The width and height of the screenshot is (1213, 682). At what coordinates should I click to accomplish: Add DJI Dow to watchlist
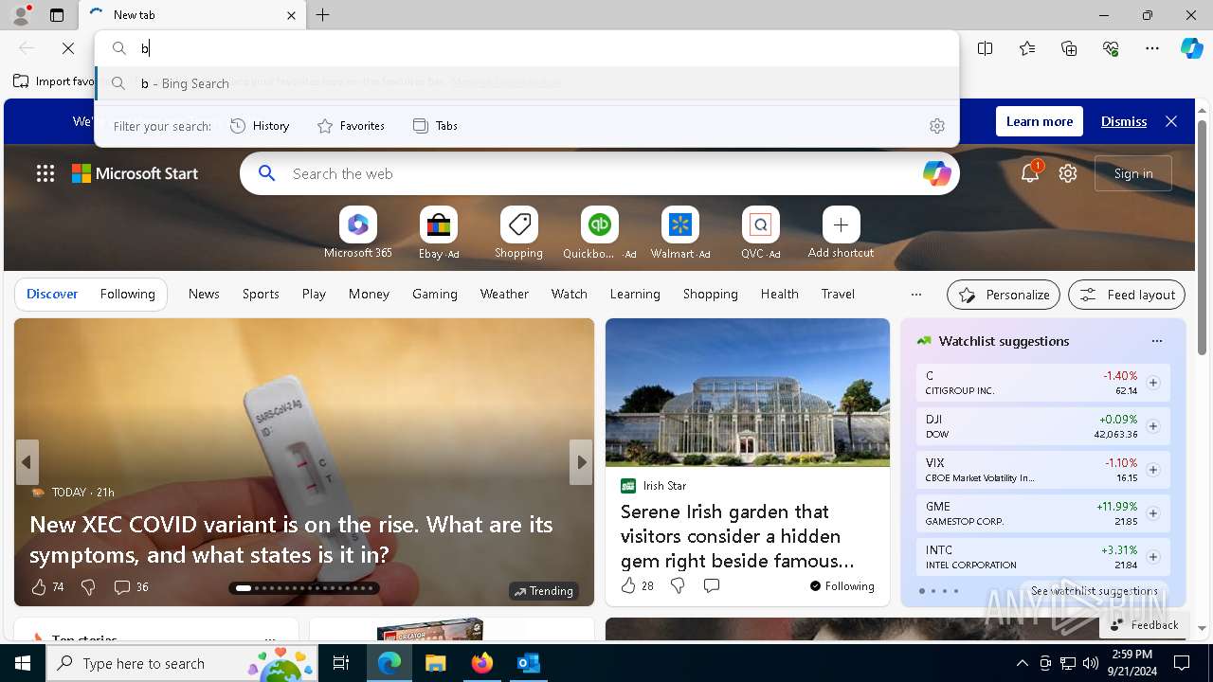point(1153,426)
